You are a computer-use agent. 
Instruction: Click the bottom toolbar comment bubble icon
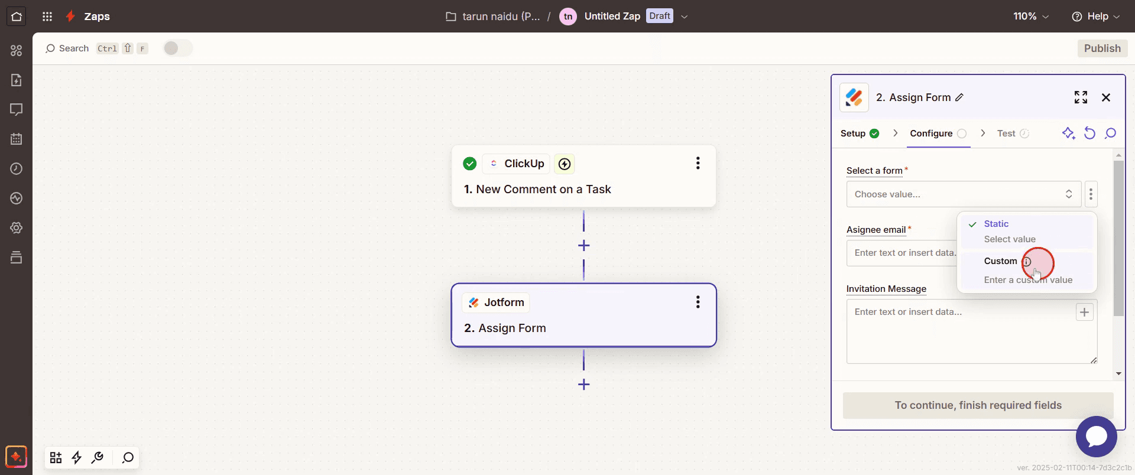tap(128, 458)
